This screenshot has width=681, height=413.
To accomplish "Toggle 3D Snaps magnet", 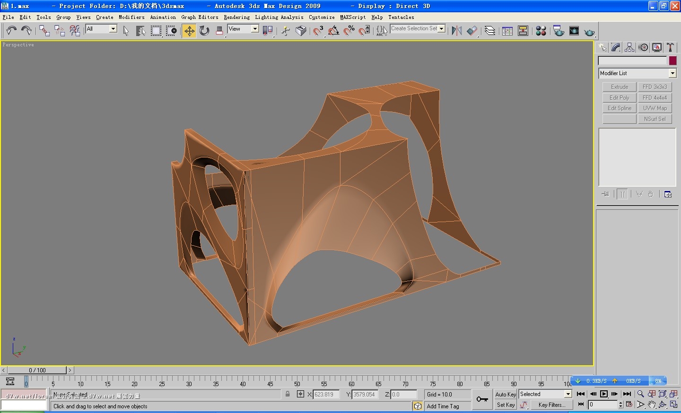I will [318, 31].
